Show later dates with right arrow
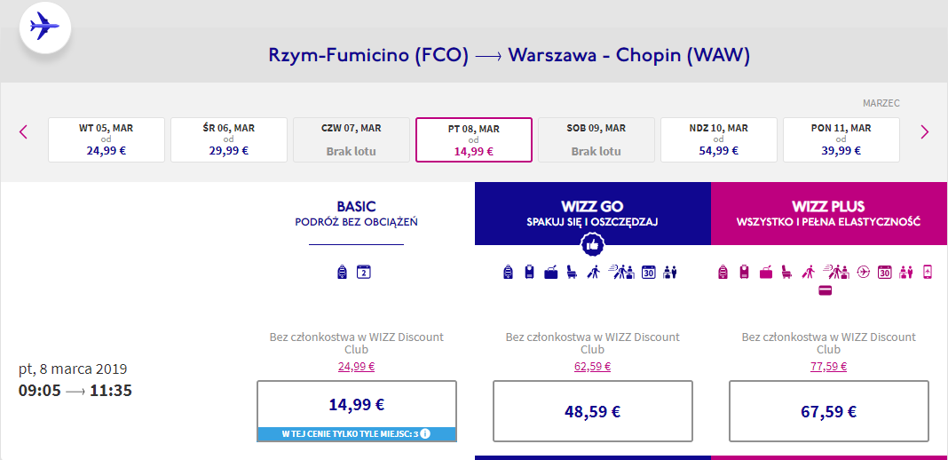 pyautogui.click(x=924, y=132)
